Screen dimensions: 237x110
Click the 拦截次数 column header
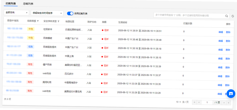pos(188,24)
